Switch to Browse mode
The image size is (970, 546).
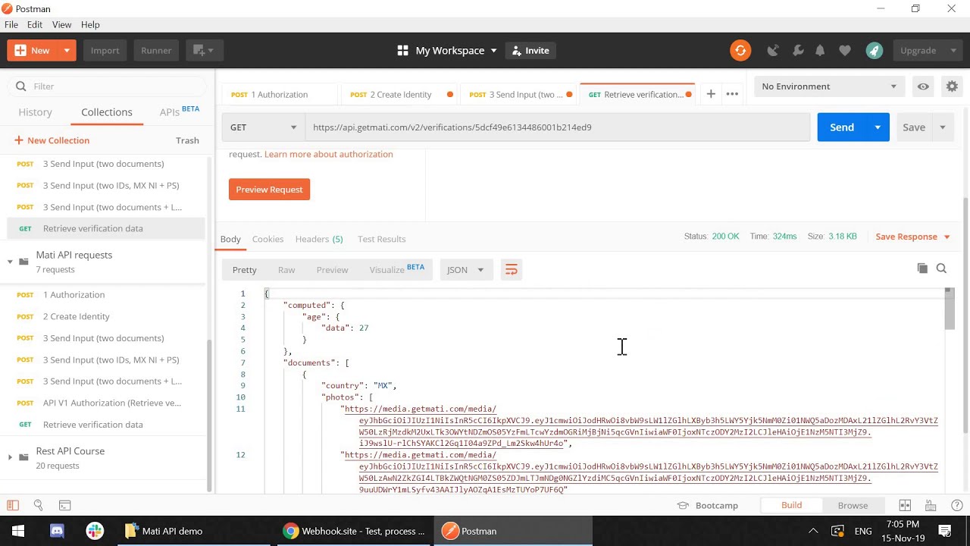coord(853,505)
